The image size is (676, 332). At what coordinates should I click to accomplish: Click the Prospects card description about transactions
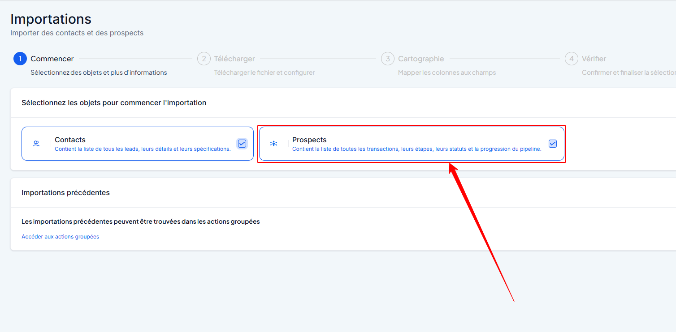pos(416,149)
